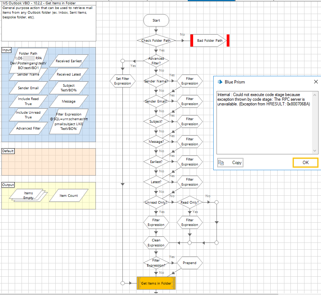Select the Sender Email? decision stage
The height and width of the screenshot is (295, 321).
[156, 101]
